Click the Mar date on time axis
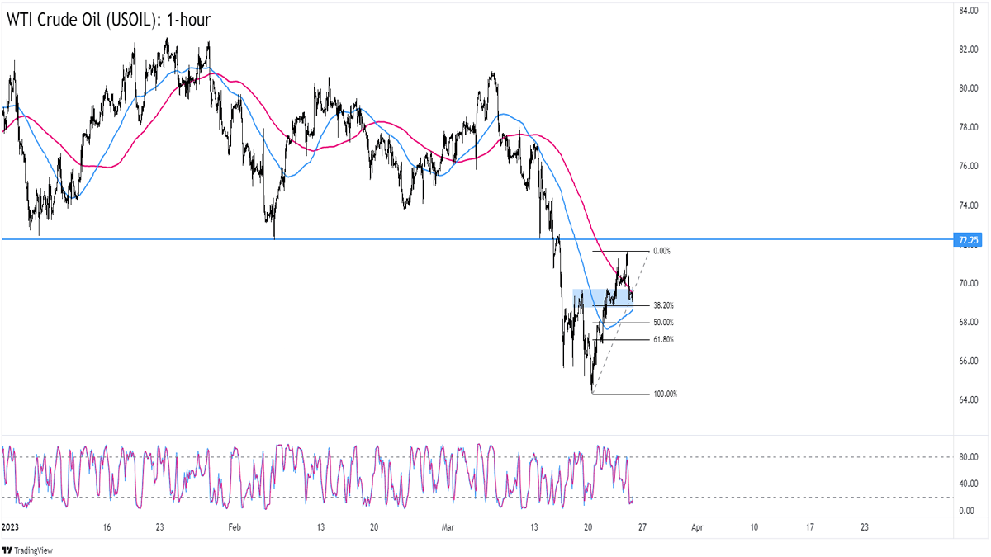The height and width of the screenshot is (557, 991). pyautogui.click(x=448, y=526)
